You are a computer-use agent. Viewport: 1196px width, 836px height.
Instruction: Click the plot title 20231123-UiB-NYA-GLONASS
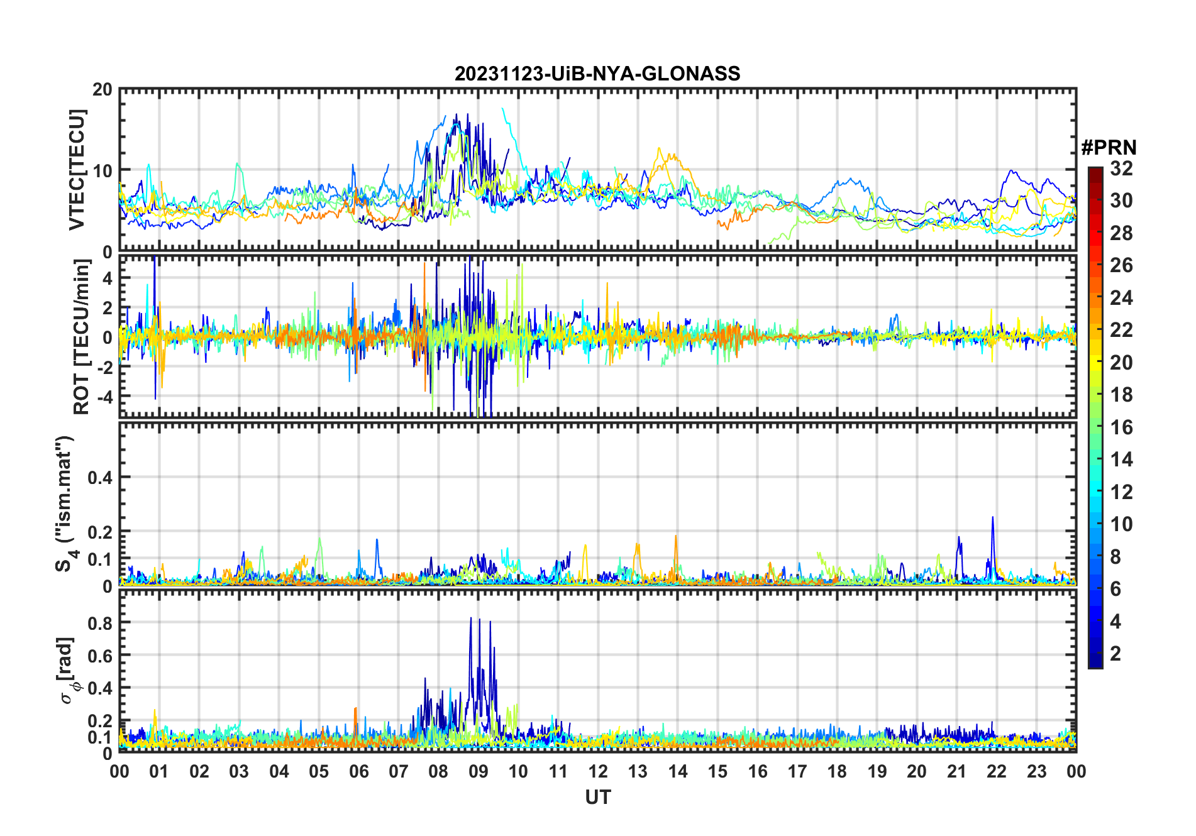pyautogui.click(x=597, y=74)
